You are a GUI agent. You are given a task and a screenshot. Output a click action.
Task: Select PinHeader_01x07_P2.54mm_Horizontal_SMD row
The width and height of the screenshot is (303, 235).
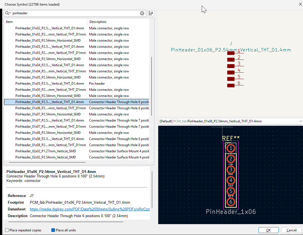coord(76,114)
